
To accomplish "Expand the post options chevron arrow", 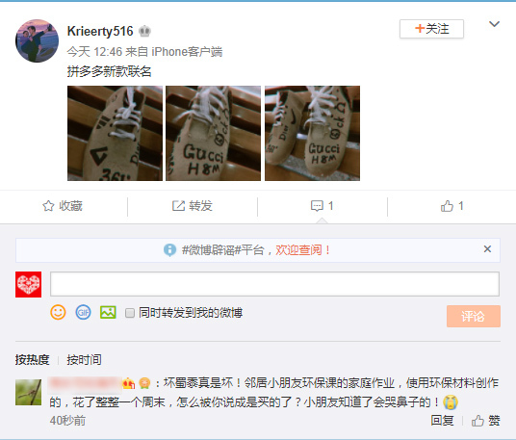I will [x=494, y=24].
